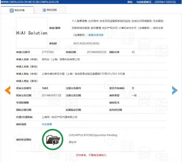The image size is (182, 162).
Task: Click the red disclaimer text 仅供参考
Action: click(91, 155)
